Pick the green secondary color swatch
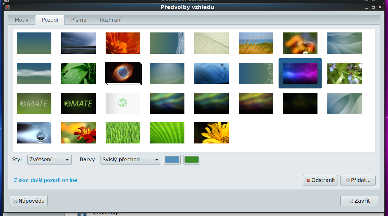This screenshot has width=388, height=216. 191,159
